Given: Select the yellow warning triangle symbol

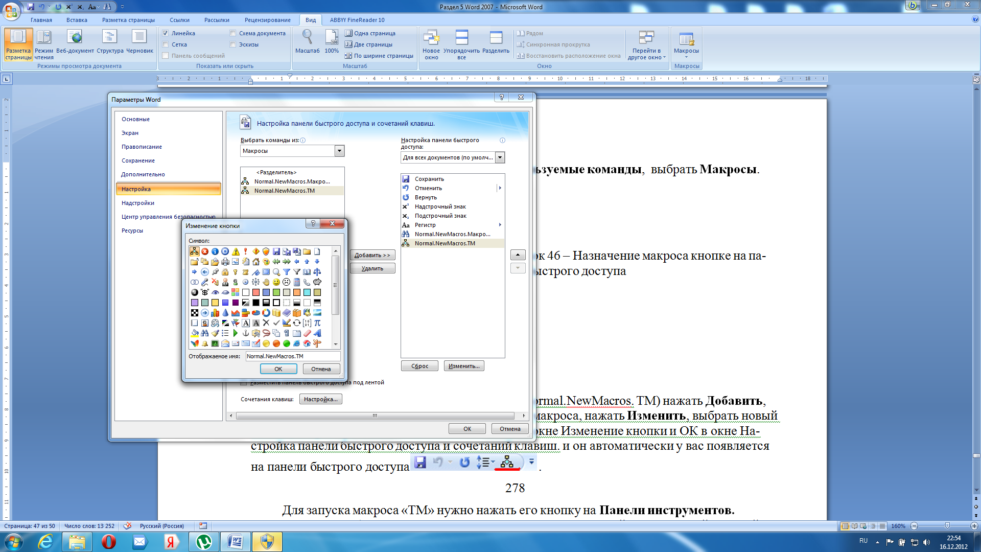Looking at the screenshot, I should pyautogui.click(x=236, y=251).
